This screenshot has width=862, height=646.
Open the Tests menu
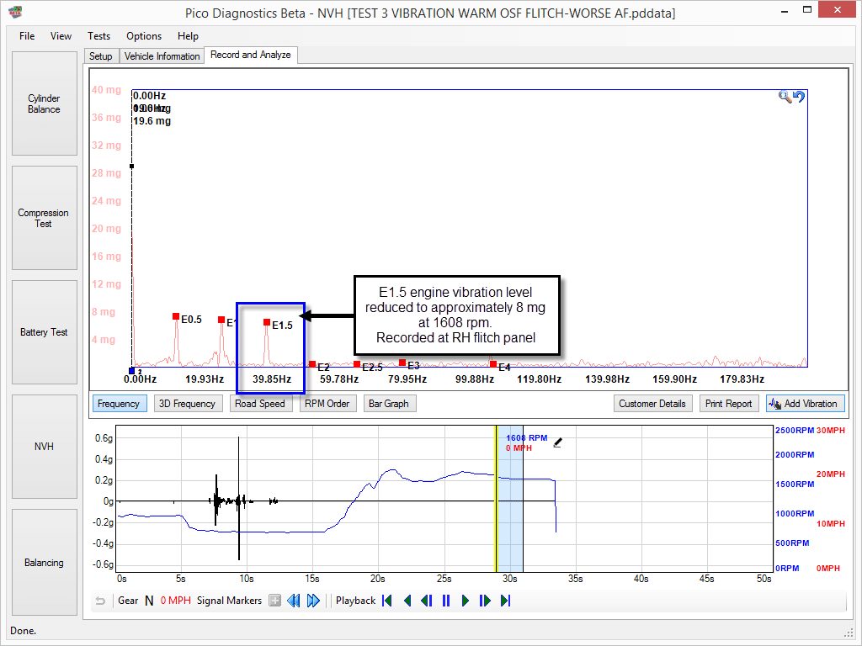click(99, 35)
